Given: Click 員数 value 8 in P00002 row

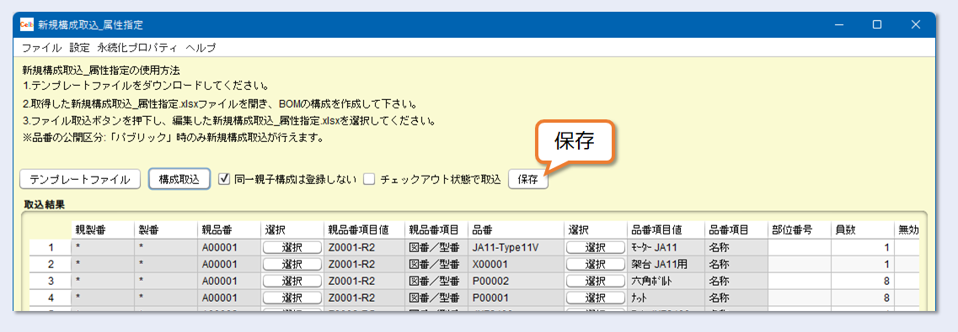Looking at the screenshot, I should pos(863,282).
